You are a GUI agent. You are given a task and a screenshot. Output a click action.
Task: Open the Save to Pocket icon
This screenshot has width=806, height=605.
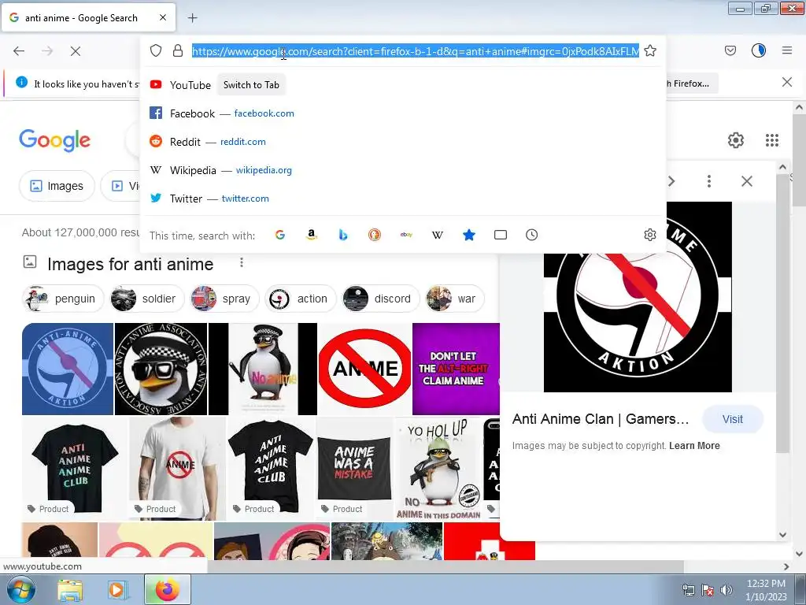point(730,50)
